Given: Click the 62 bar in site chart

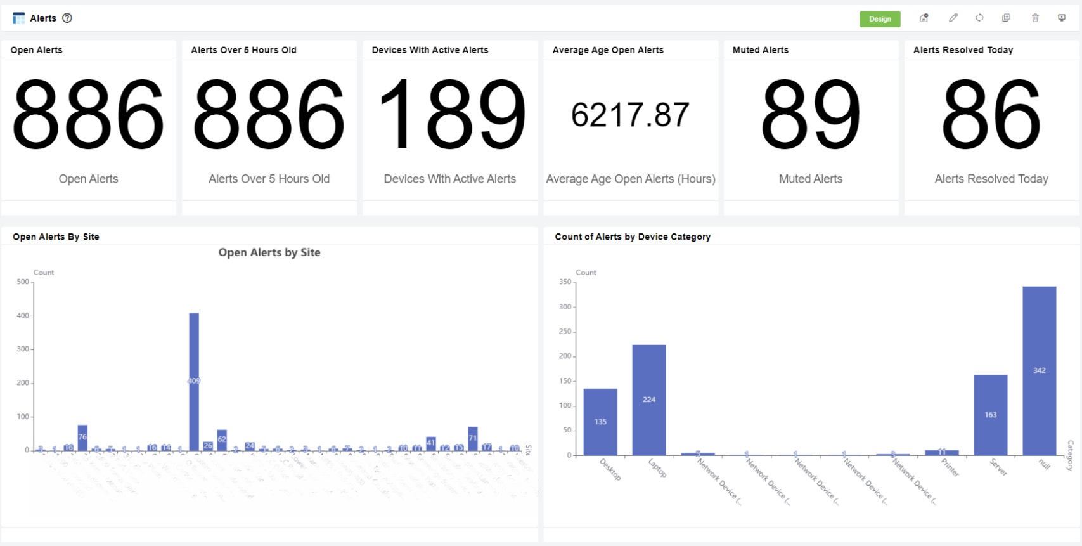Looking at the screenshot, I should pyautogui.click(x=222, y=440).
